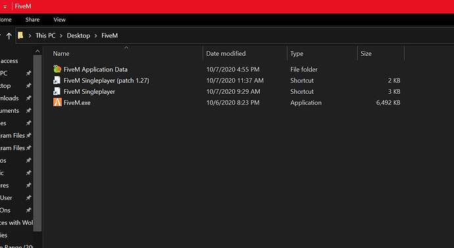
Task: Click the navigation pane scrollbar thumb
Action: click(x=38, y=143)
